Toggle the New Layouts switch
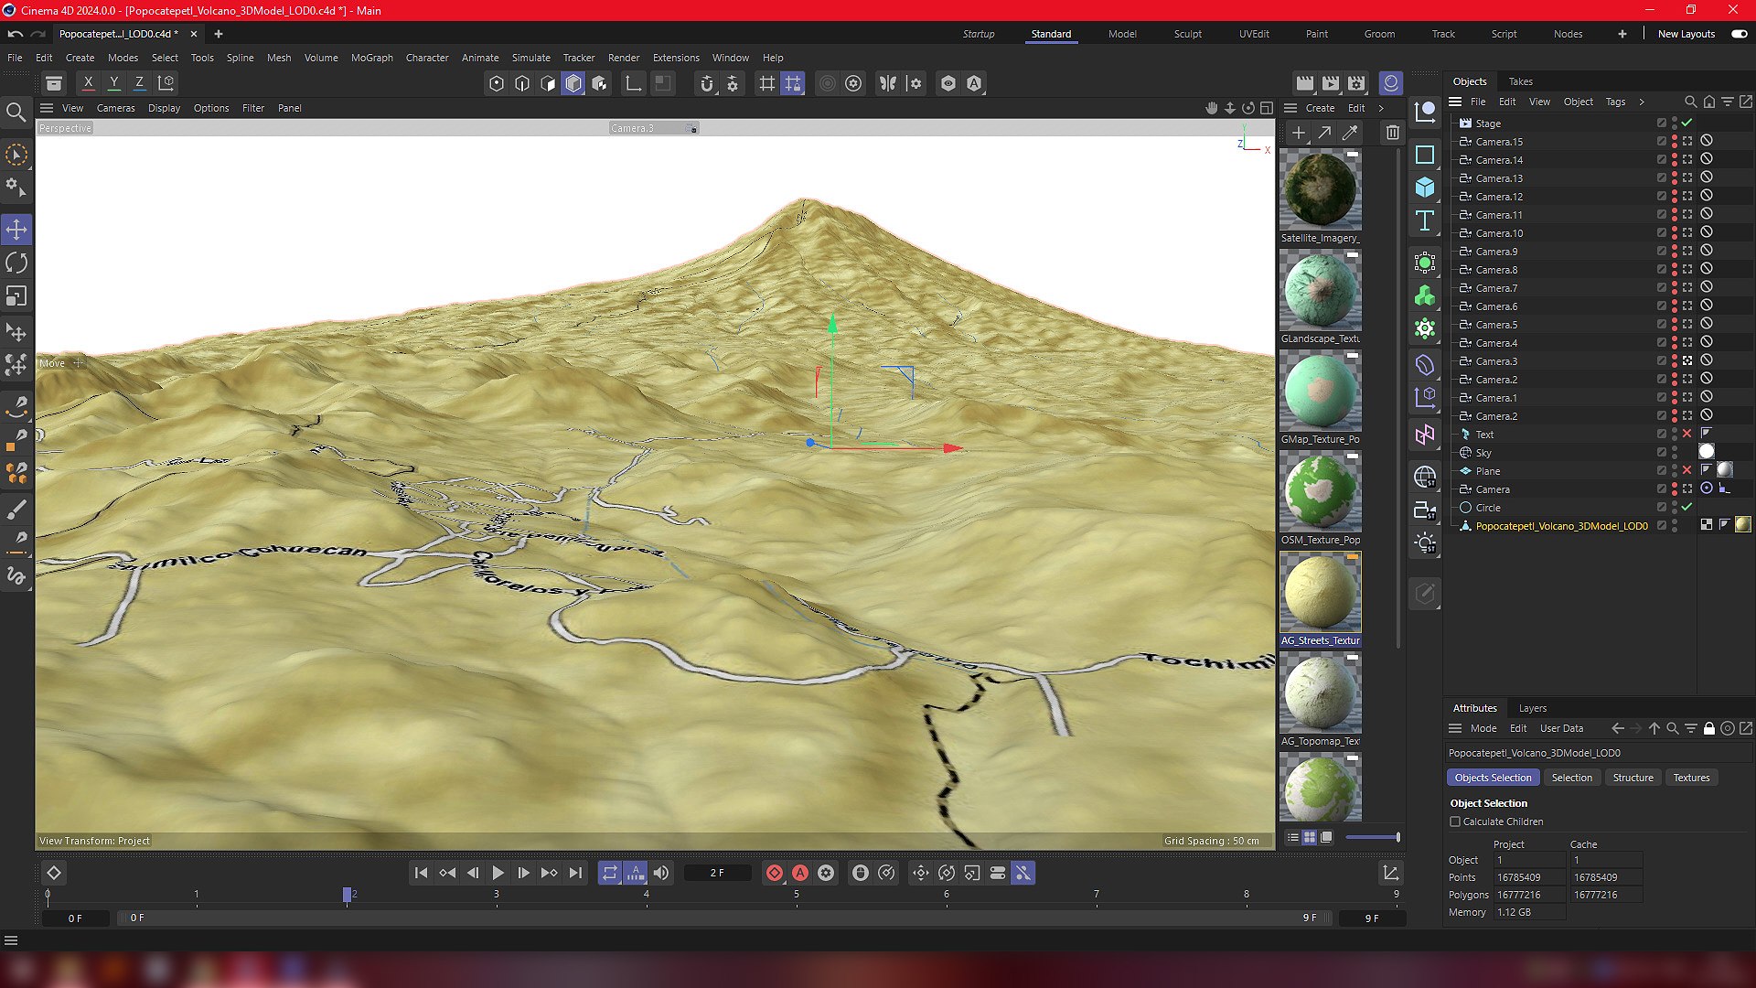 point(1739,34)
